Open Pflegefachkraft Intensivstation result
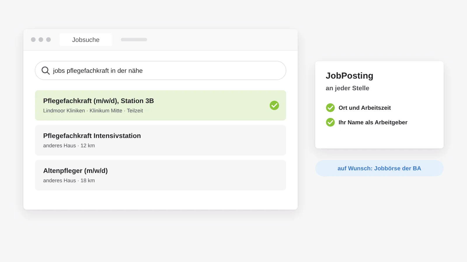This screenshot has width=467, height=262. [161, 140]
